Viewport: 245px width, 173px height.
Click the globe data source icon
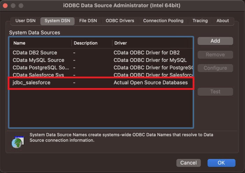(x=18, y=142)
